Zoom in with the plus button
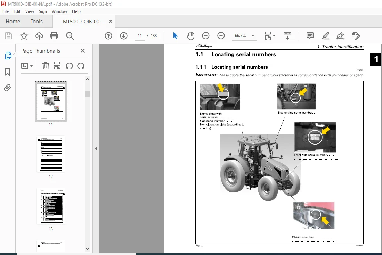The height and width of the screenshot is (255, 382). tap(221, 36)
